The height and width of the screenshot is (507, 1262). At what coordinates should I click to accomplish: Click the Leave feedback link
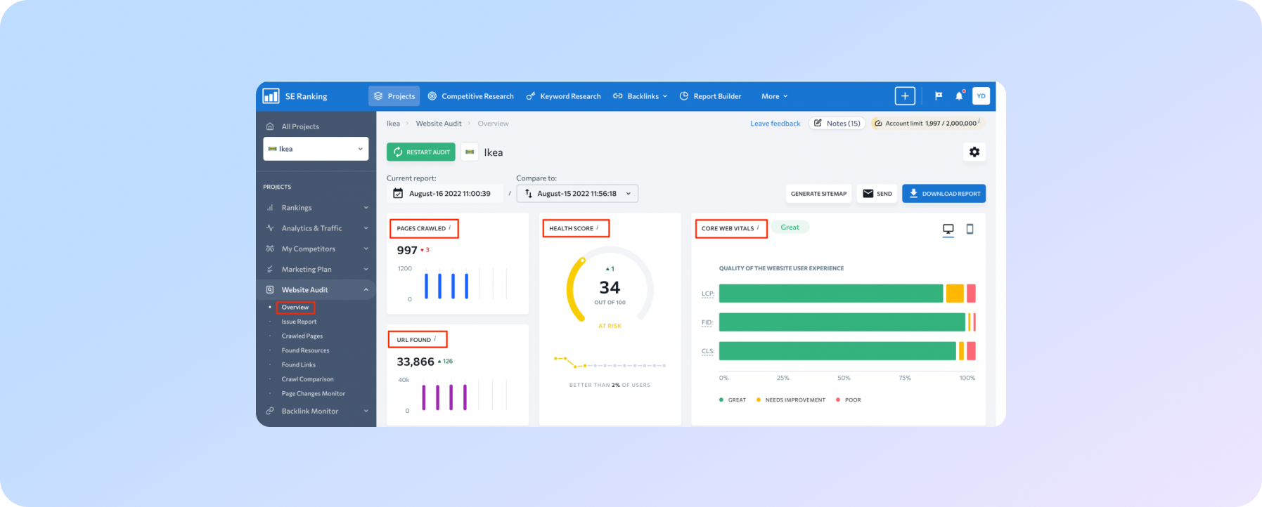pyautogui.click(x=775, y=124)
